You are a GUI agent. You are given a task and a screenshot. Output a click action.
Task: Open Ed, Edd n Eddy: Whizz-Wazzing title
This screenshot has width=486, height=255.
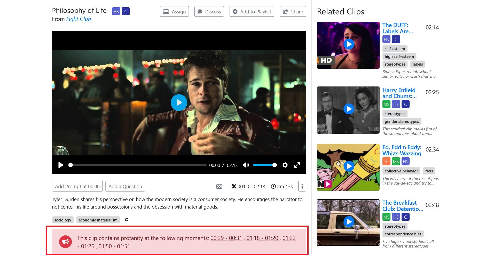[x=402, y=150]
